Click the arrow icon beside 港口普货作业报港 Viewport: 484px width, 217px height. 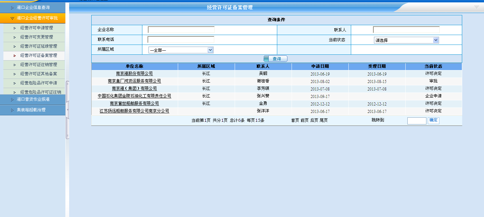pos(12,99)
